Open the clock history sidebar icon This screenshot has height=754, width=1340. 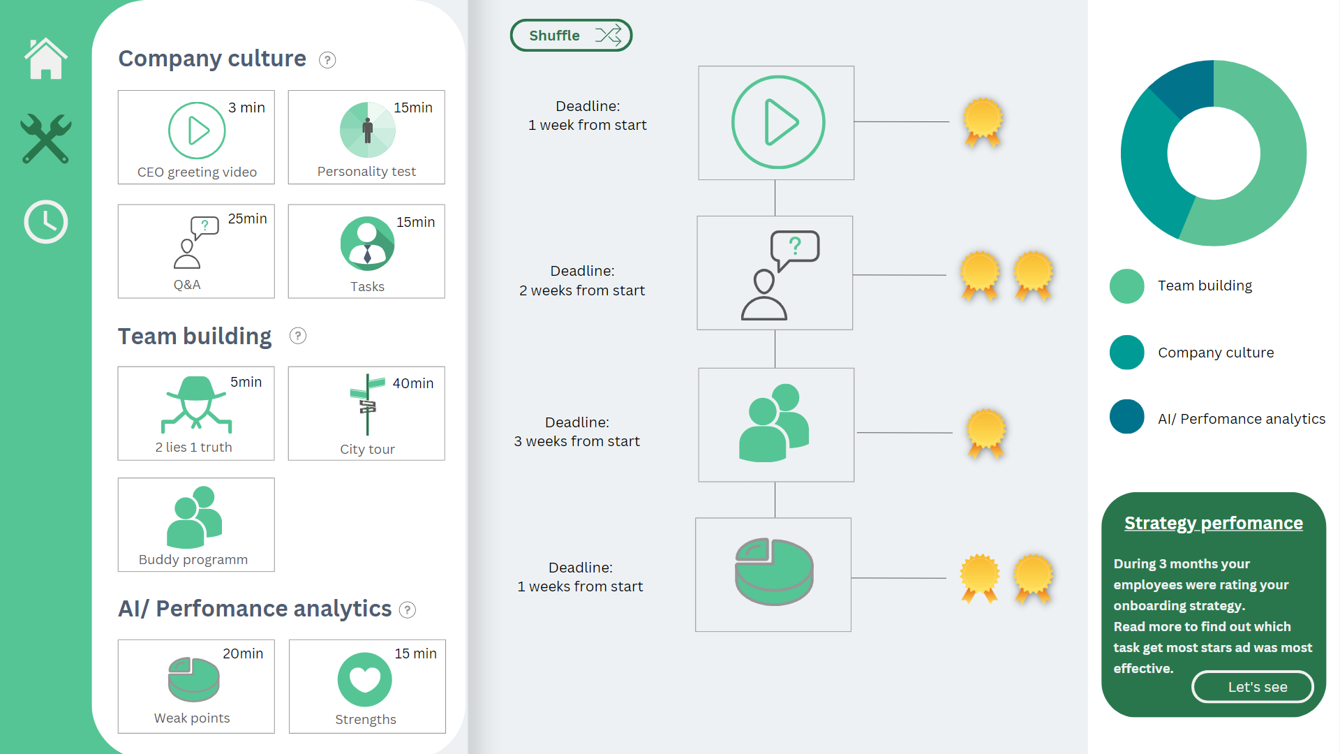(46, 222)
